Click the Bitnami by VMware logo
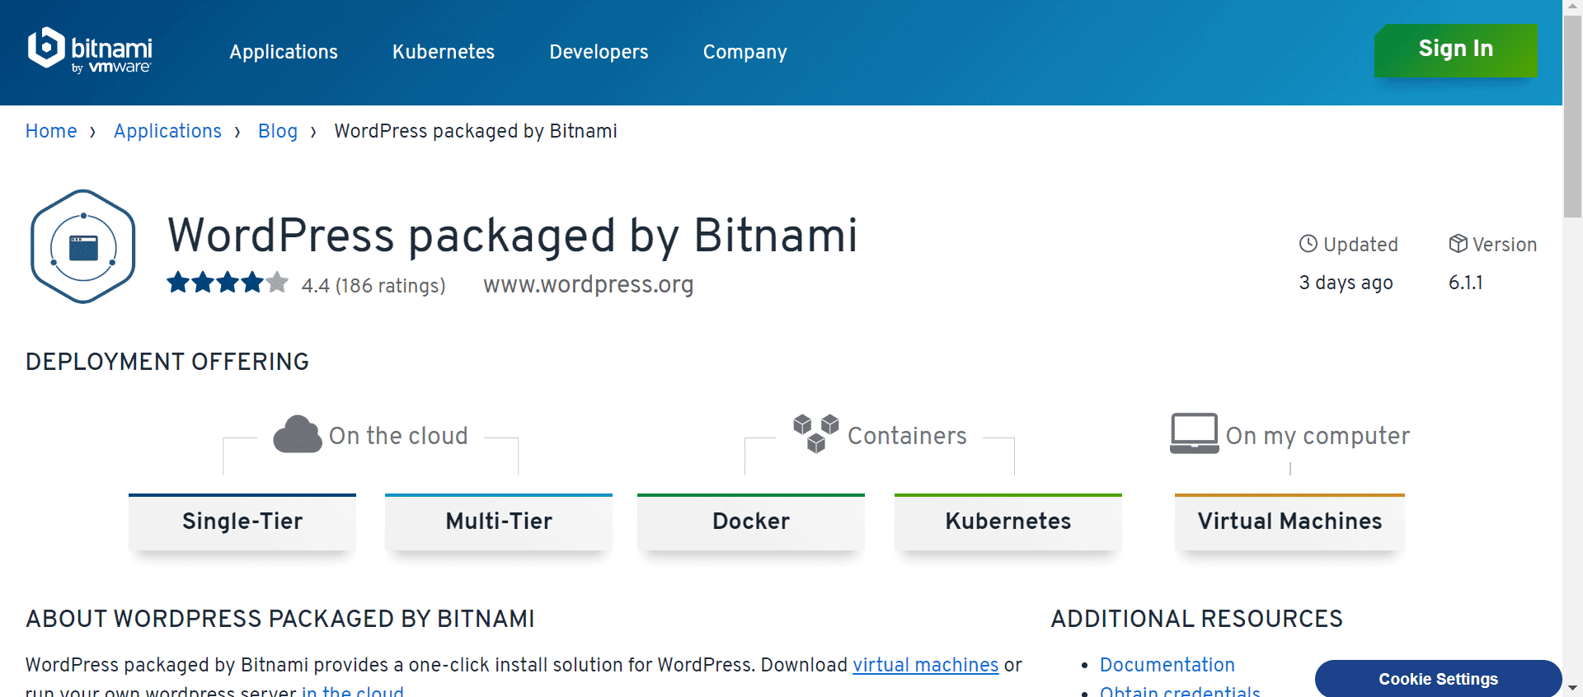Viewport: 1583px width, 697px height. (90, 51)
